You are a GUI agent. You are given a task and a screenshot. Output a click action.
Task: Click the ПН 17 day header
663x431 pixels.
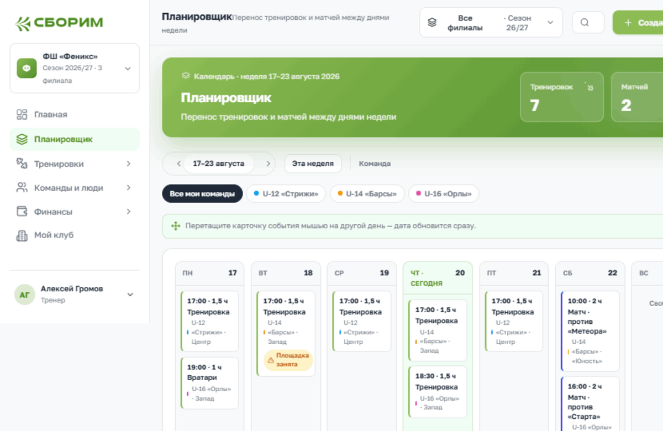[x=209, y=273]
